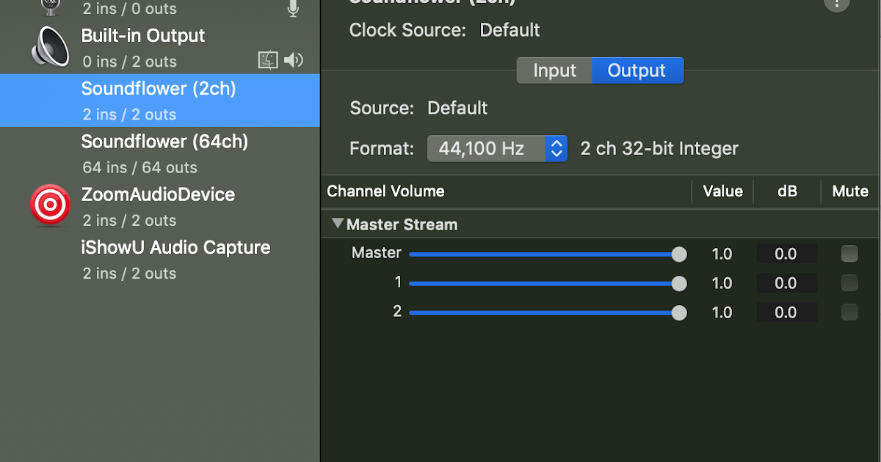Screen dimensions: 881x462
Task: Click the built-in microphone device icon
Action: tap(50, 6)
